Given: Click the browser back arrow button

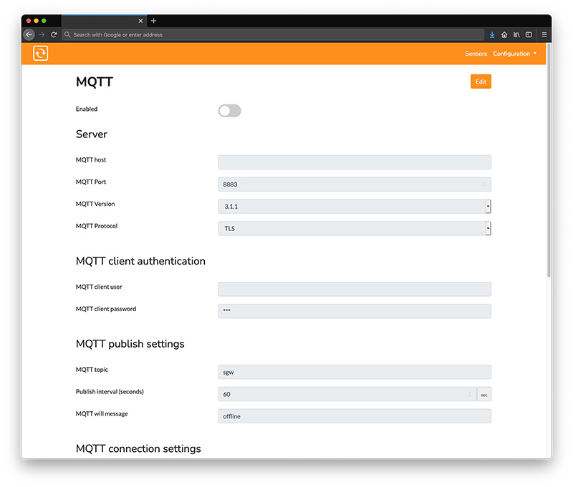Looking at the screenshot, I should [29, 34].
